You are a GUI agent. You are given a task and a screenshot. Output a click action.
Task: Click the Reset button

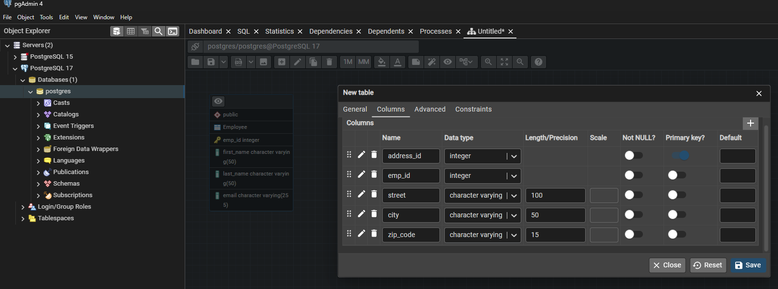tap(708, 265)
